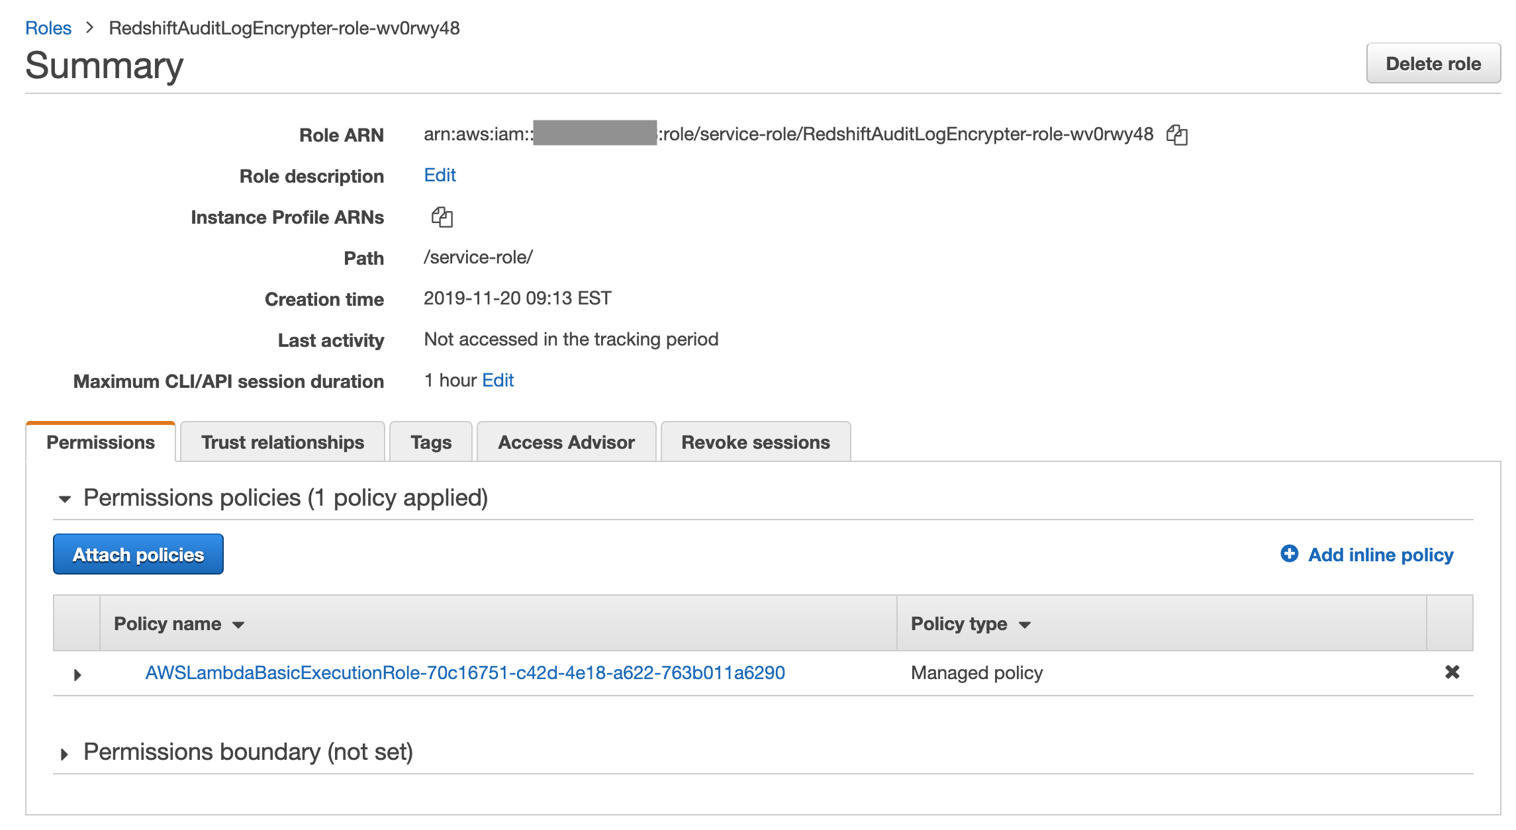This screenshot has width=1516, height=830.
Task: Switch to the Trust relationships tab
Action: coord(283,442)
